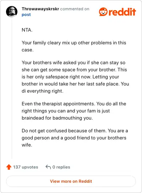
Task: Click the final "wife." line of the comment
Action: 27,145
